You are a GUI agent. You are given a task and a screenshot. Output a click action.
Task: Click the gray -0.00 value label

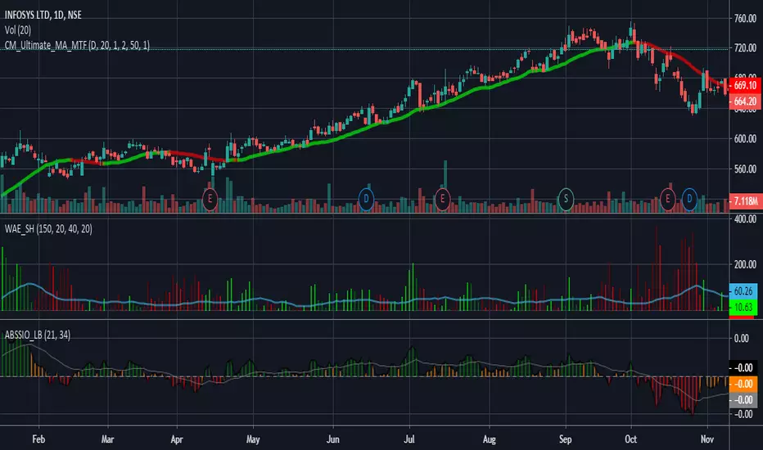point(743,400)
